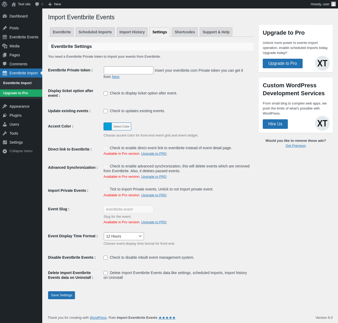Click the Pages sidebar icon
Image resolution: width=338 pixels, height=323 pixels.
5,55
